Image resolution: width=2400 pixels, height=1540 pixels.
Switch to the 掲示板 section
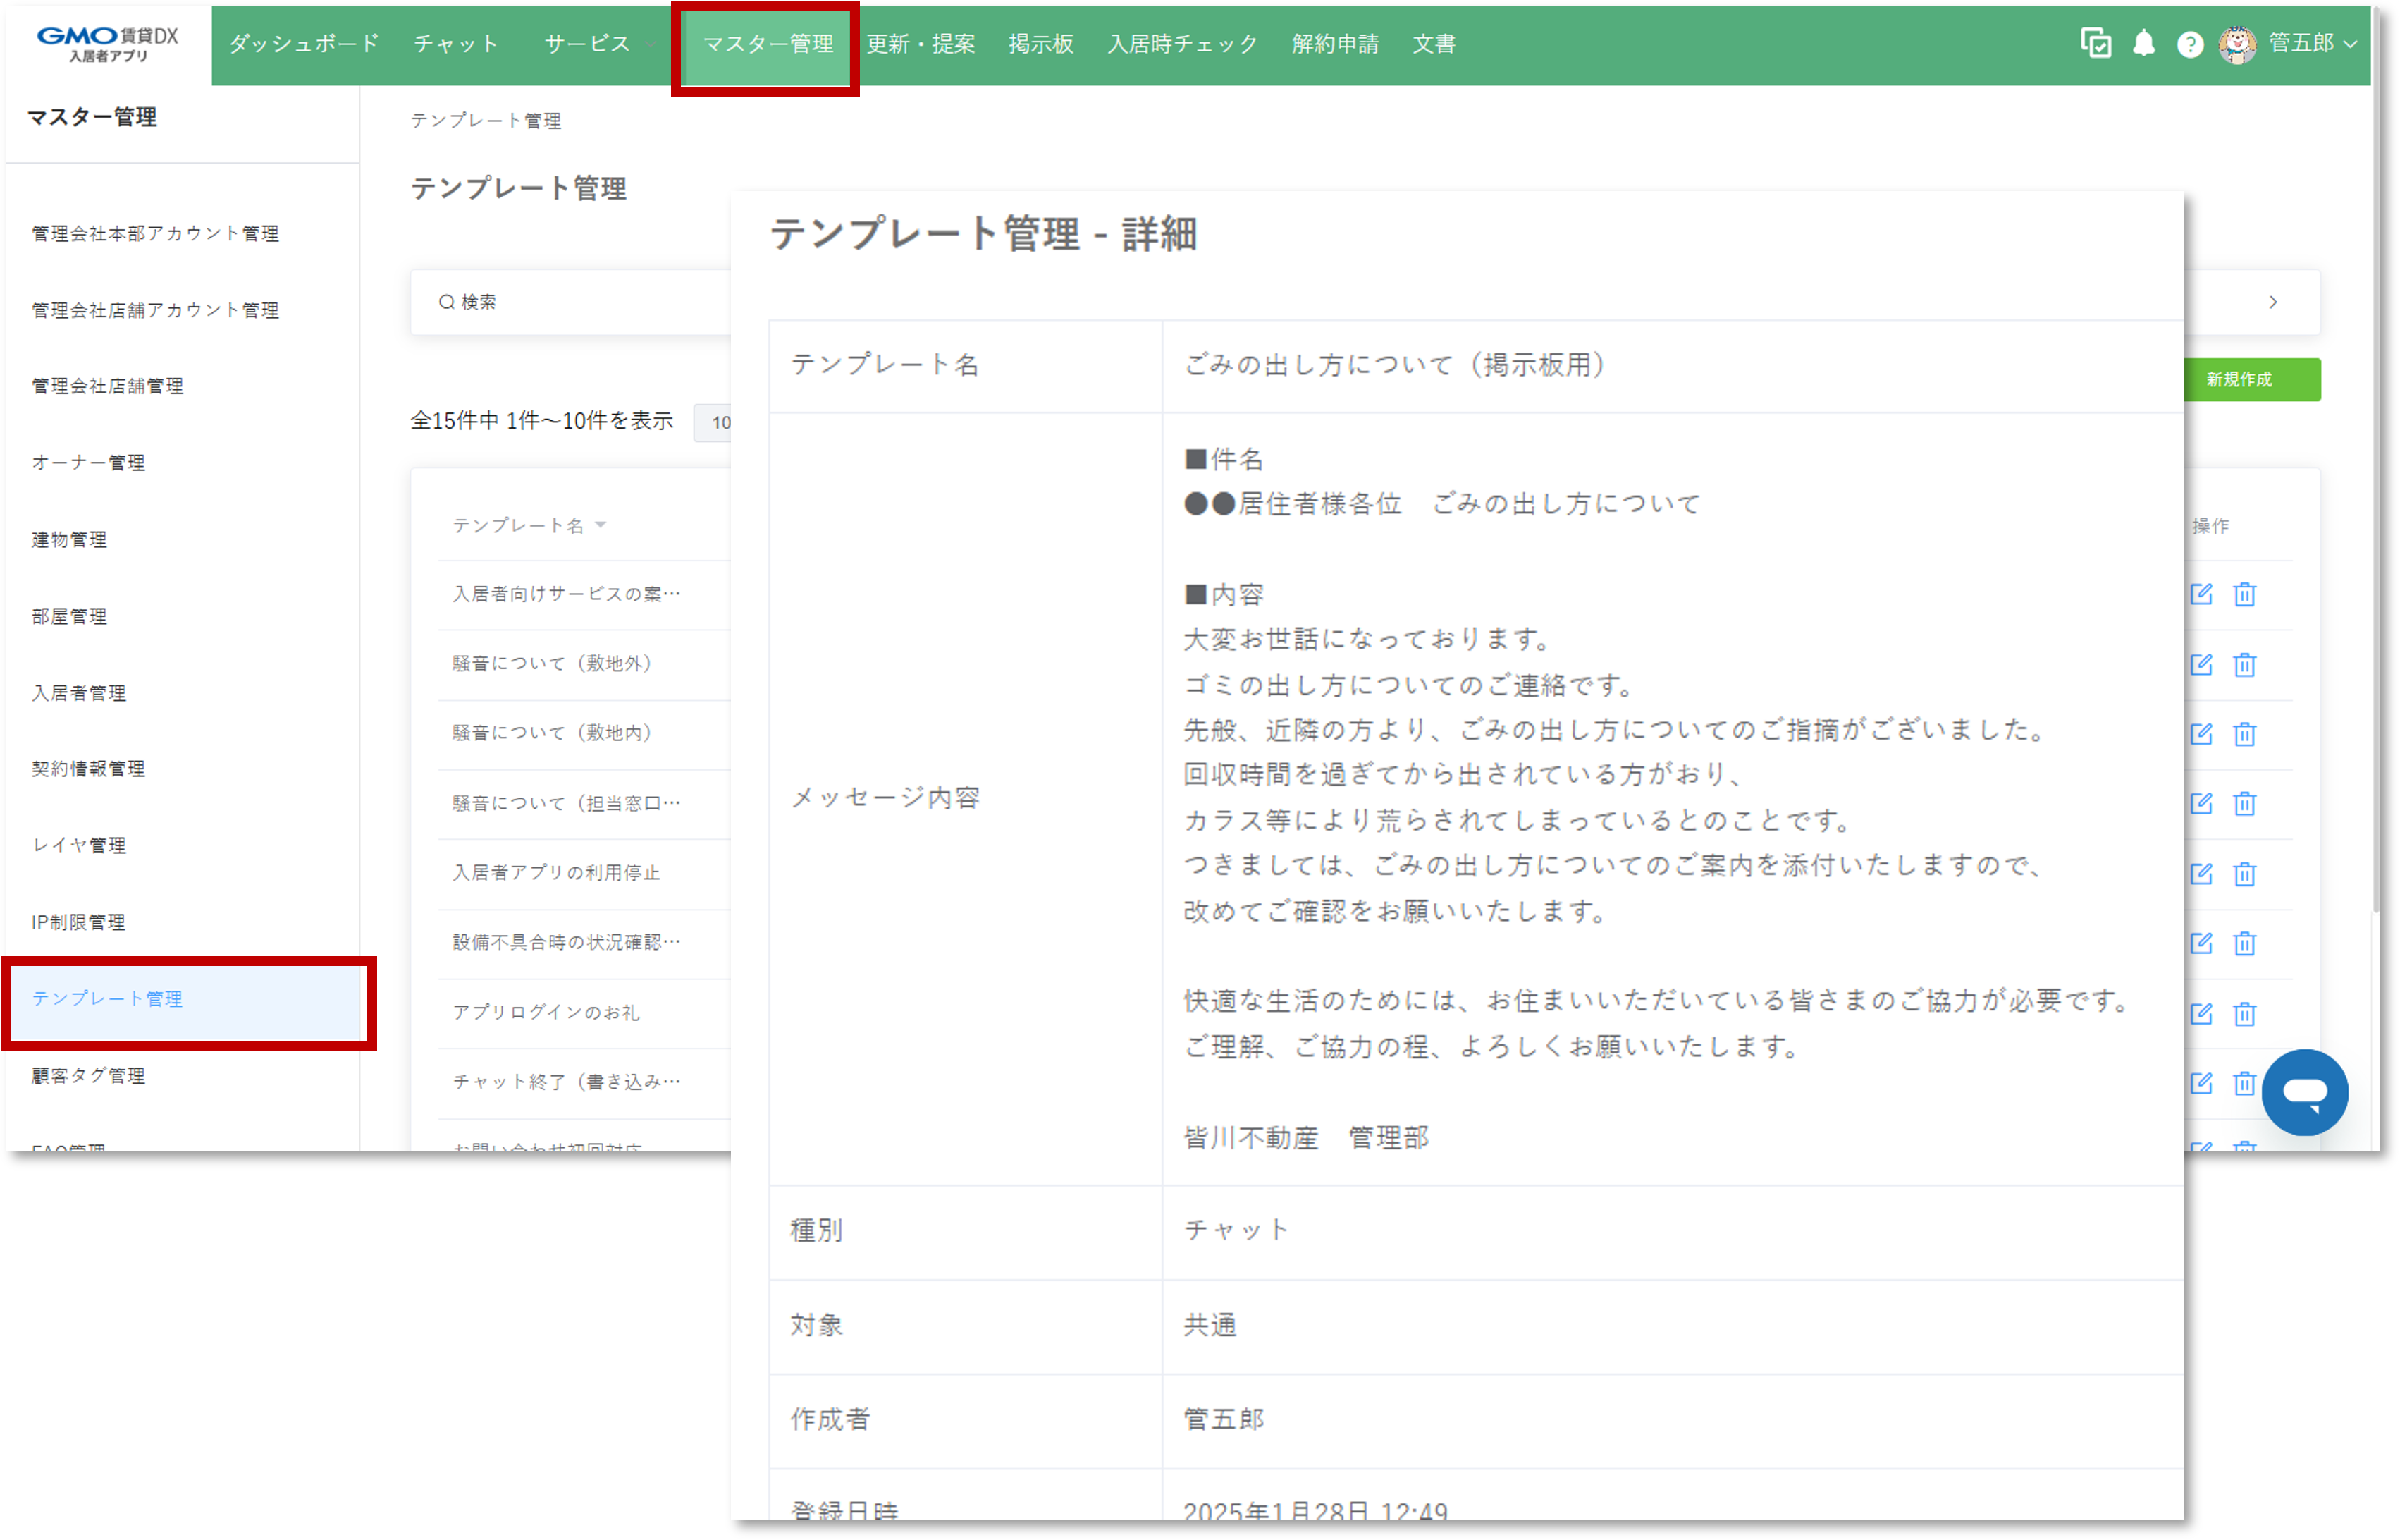pyautogui.click(x=1042, y=44)
